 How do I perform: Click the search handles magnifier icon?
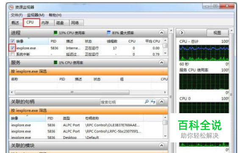pos(147,102)
